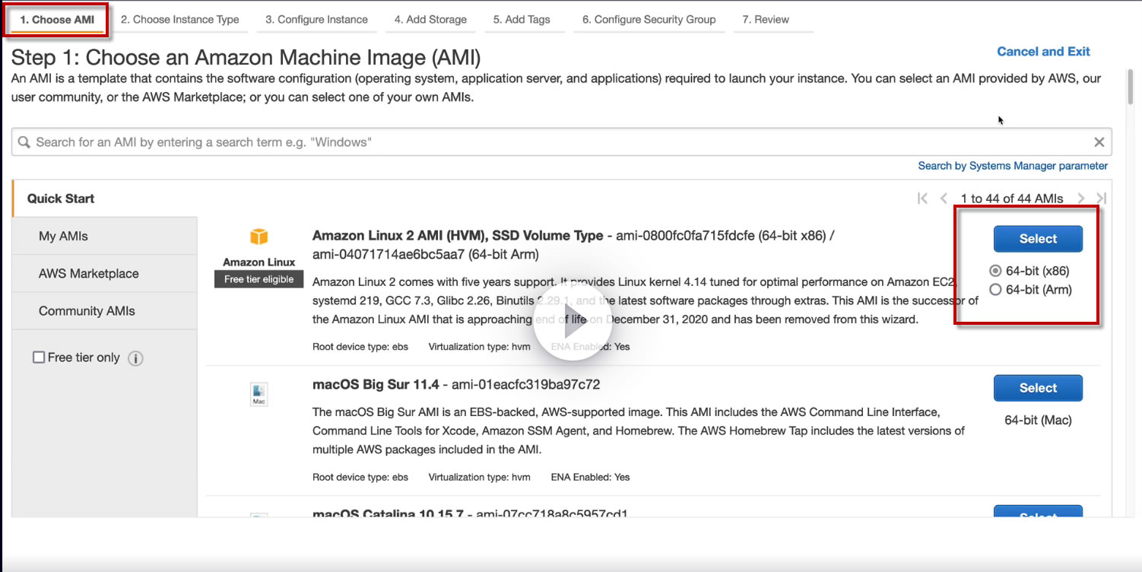The width and height of the screenshot is (1142, 572).
Task: Go to the 2. Choose Instance Type tab
Action: [180, 20]
